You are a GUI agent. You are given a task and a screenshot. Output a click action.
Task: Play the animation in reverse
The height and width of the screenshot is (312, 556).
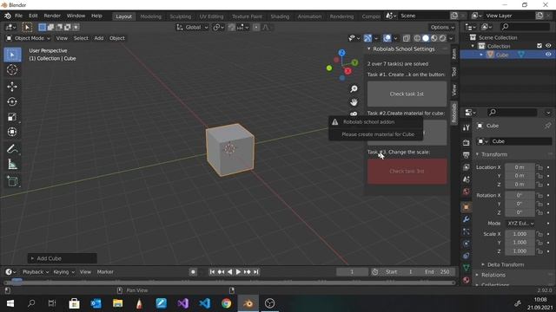[229, 271]
